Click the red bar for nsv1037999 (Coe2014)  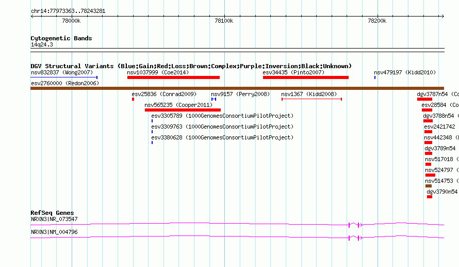(173, 77)
